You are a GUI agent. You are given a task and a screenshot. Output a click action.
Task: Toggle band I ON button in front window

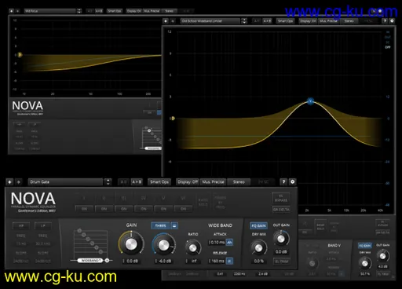tap(84, 209)
